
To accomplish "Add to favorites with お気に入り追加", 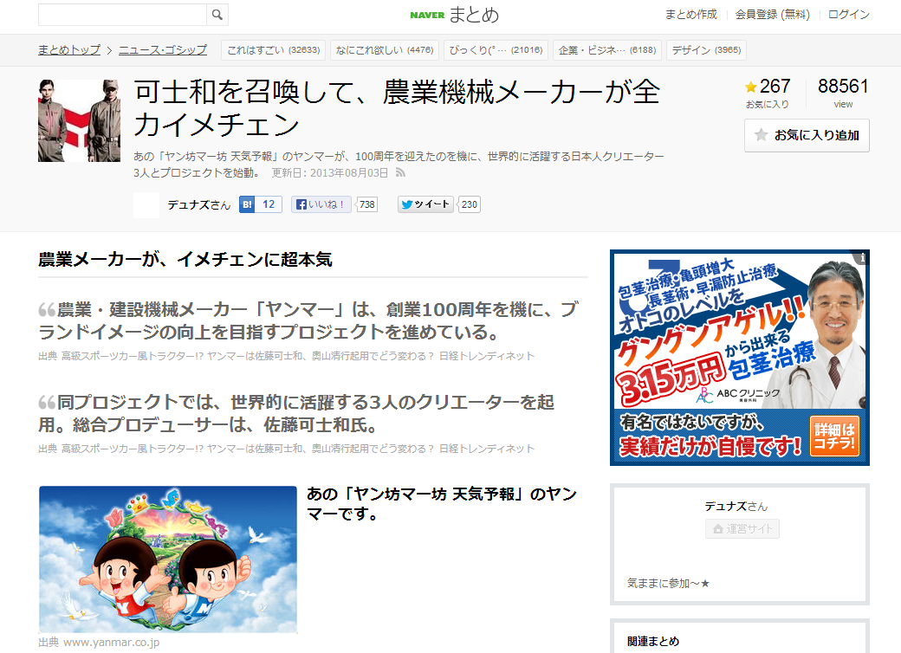I will [x=807, y=135].
